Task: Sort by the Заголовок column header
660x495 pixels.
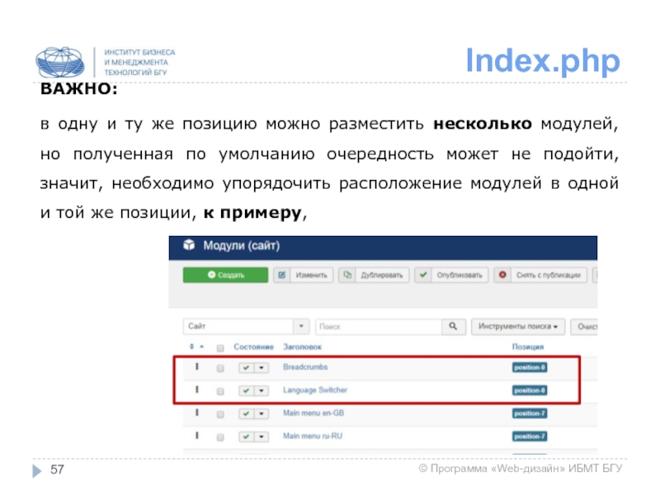Action: [302, 346]
